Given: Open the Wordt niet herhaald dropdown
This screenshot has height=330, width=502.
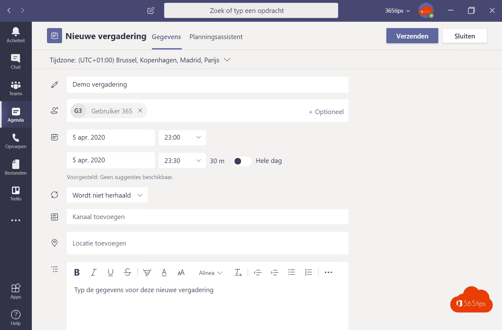Looking at the screenshot, I should [x=107, y=195].
